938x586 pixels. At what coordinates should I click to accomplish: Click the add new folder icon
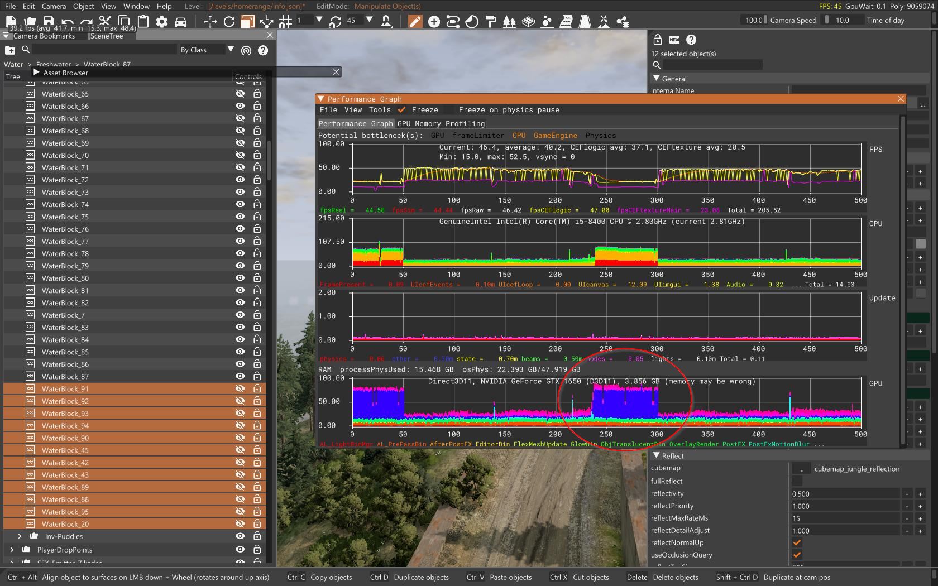coord(10,50)
